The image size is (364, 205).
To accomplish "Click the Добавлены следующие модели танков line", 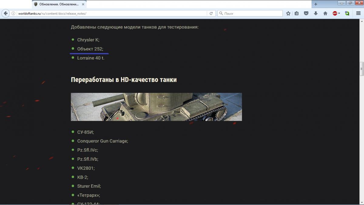I will 135,27.
